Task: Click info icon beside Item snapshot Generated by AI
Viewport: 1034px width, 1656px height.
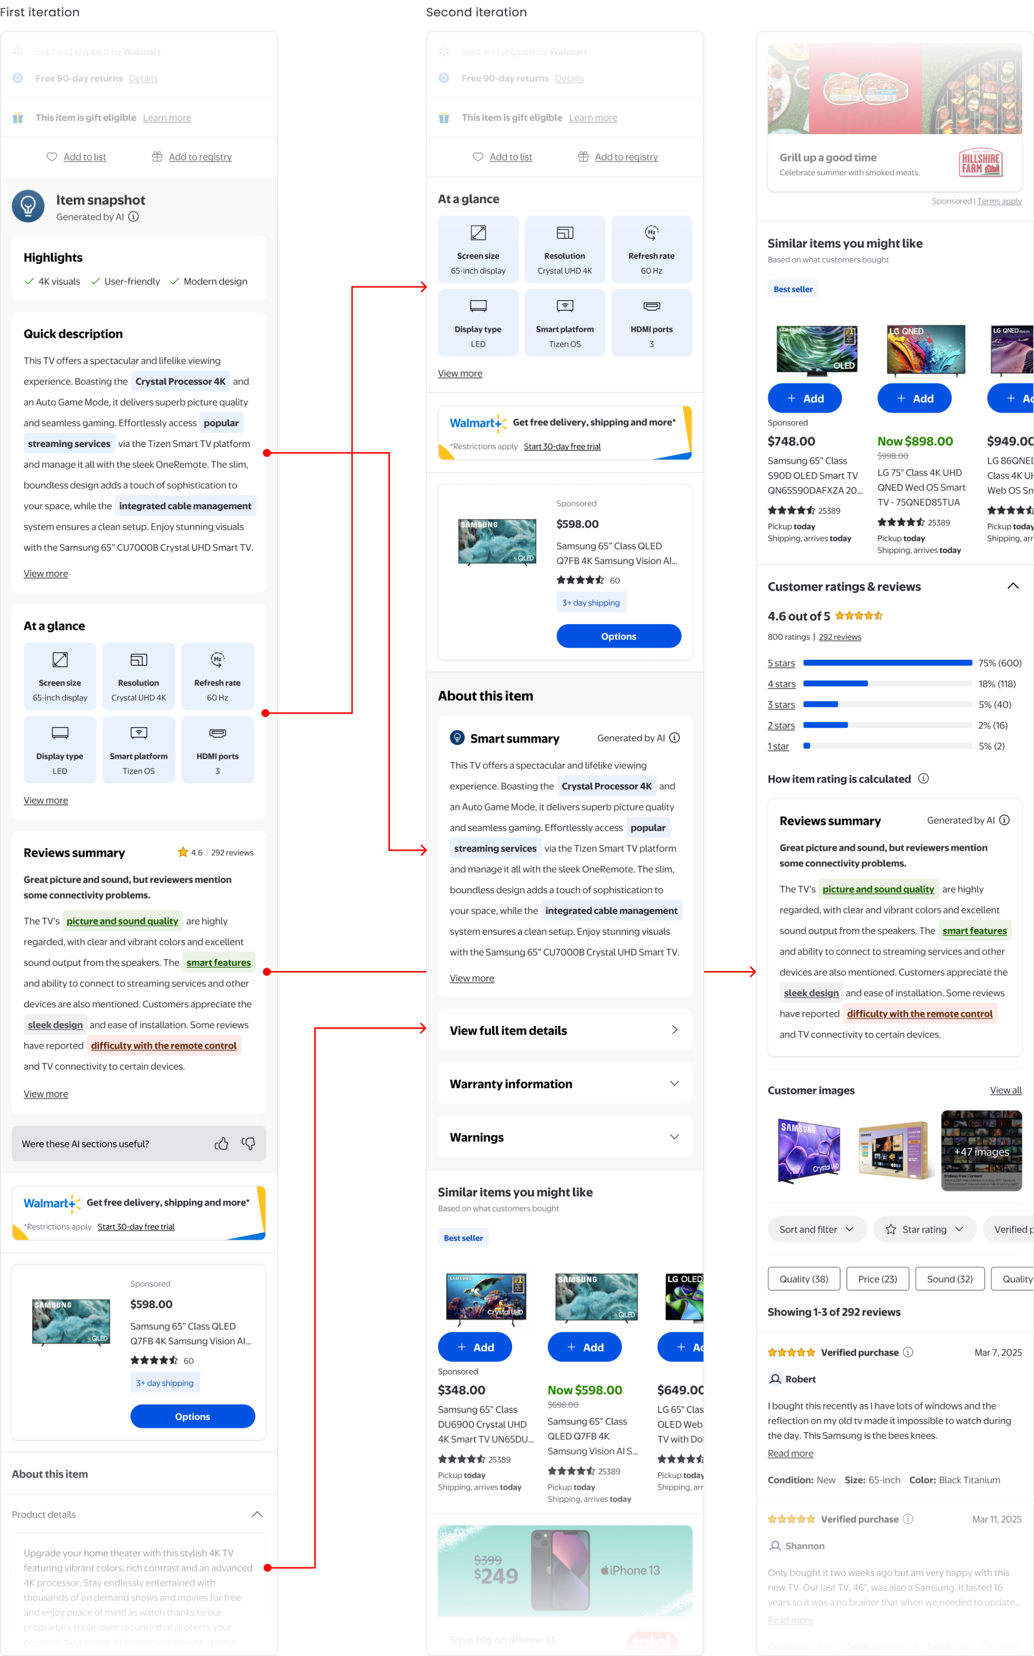Action: [x=134, y=217]
